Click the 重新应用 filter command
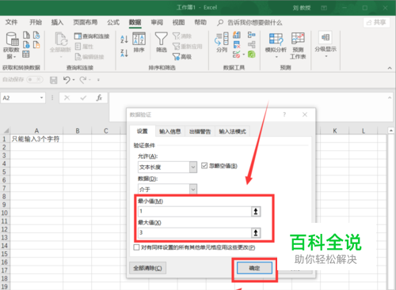This screenshot has width=396, height=290. (188, 47)
